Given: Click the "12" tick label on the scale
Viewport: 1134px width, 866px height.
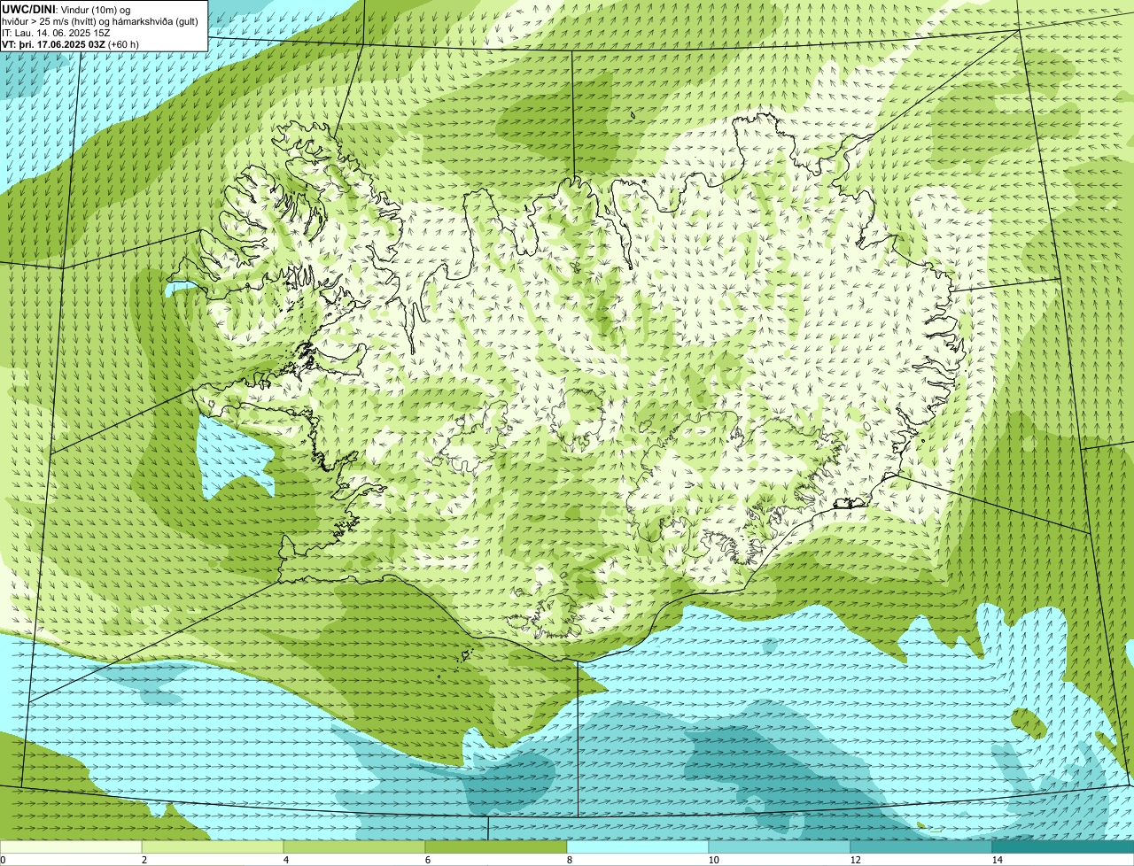Looking at the screenshot, I should 856,860.
